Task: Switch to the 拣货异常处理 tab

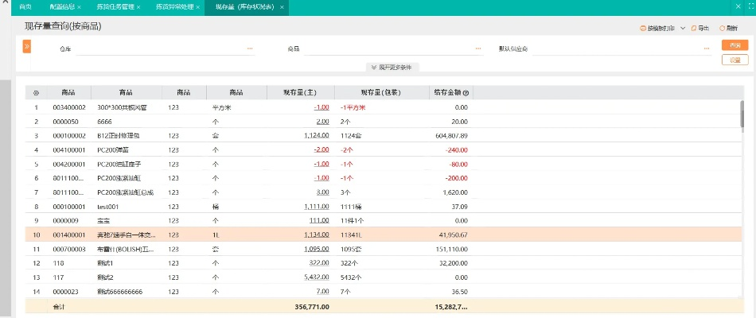Action: (174, 7)
